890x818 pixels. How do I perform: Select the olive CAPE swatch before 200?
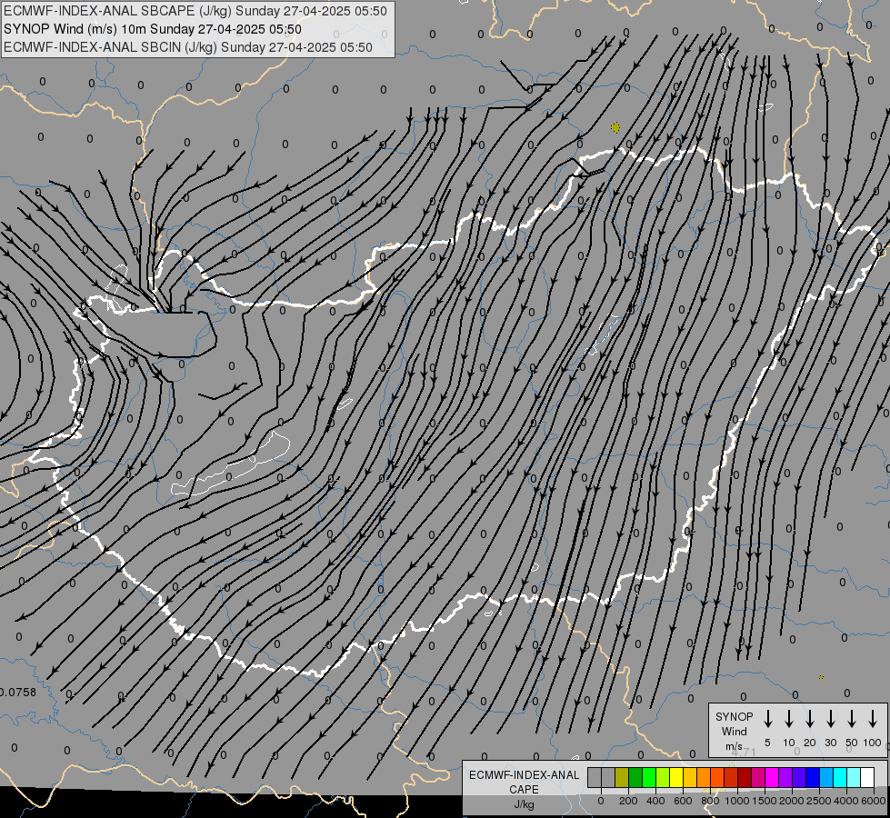(622, 777)
